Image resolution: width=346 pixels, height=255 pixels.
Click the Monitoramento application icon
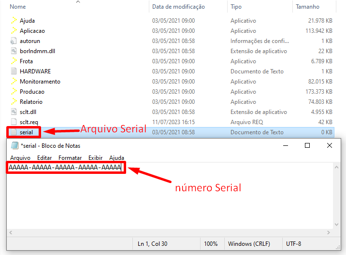14,82
